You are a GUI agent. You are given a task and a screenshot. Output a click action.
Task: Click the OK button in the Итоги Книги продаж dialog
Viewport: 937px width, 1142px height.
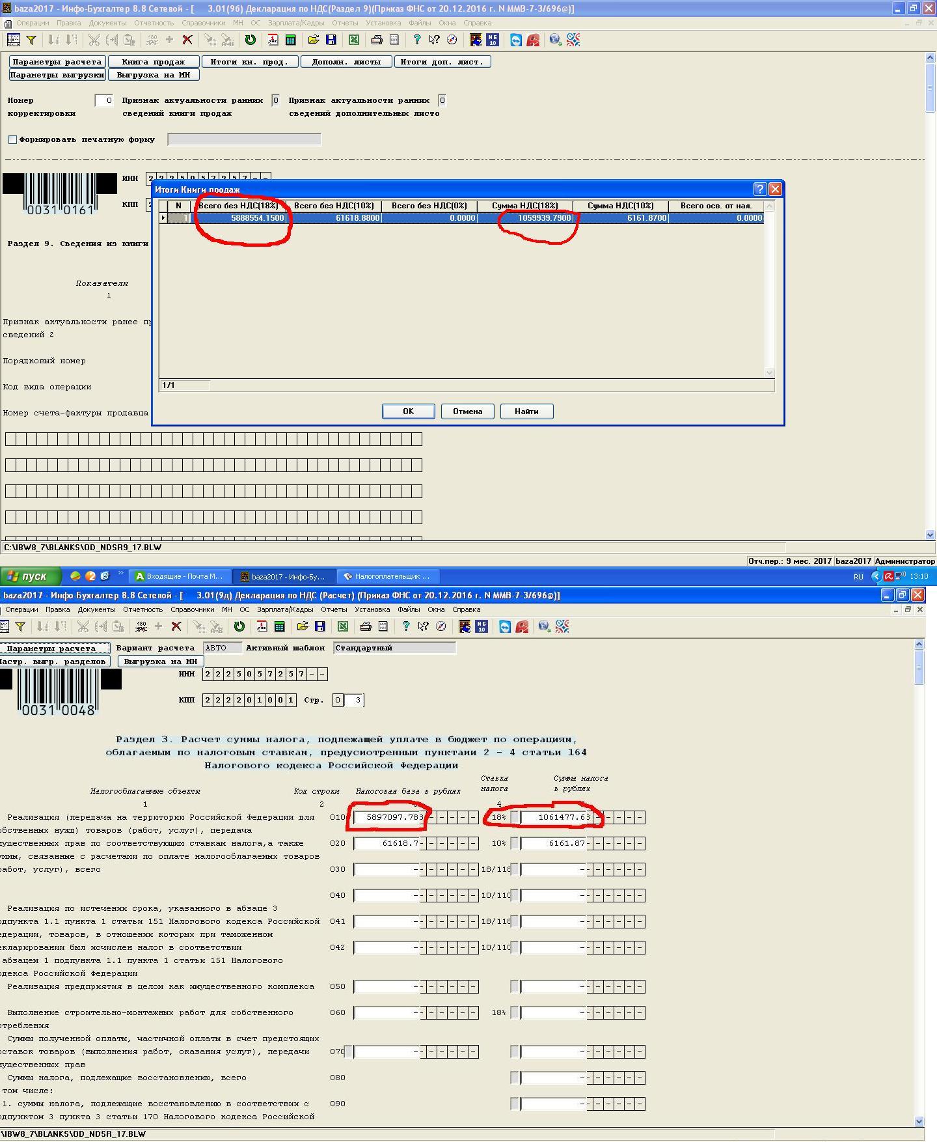pos(408,411)
